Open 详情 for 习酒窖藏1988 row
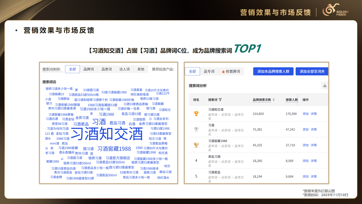This screenshot has width=362, height=204. tap(314, 145)
